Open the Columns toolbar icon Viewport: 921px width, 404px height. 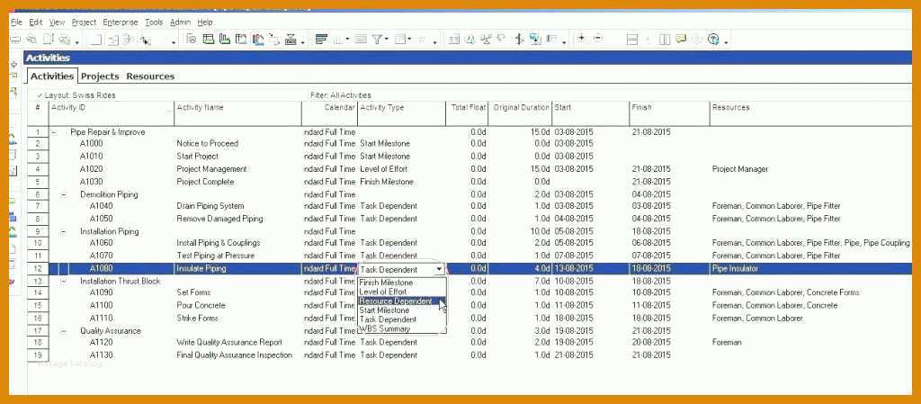338,40
